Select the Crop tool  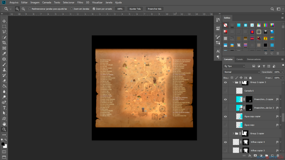(4, 43)
